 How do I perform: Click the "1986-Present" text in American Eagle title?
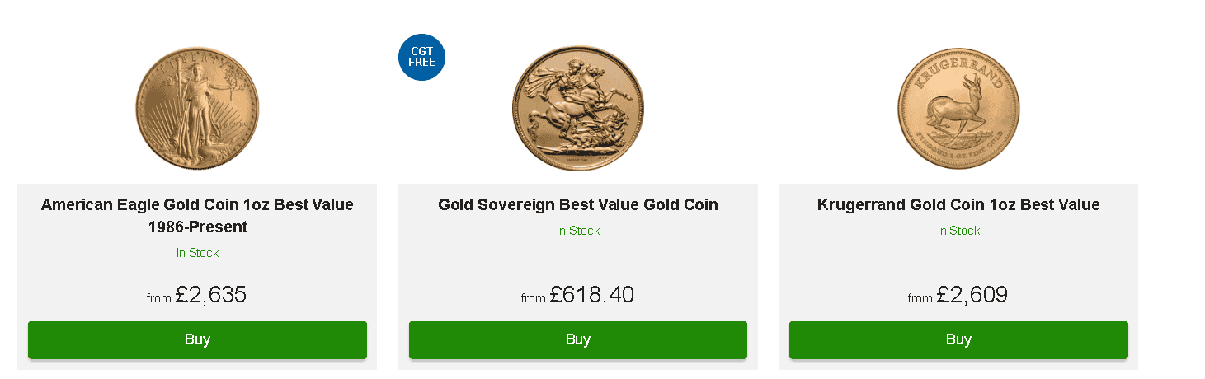[197, 227]
